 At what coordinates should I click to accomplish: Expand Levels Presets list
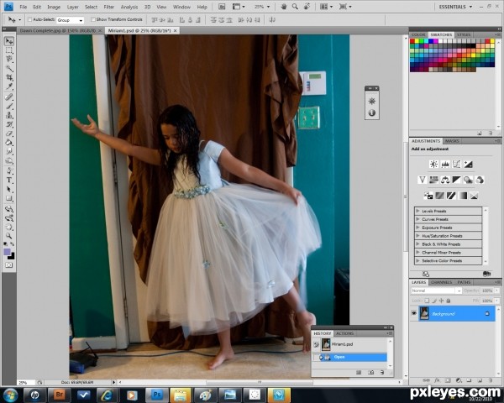[417, 211]
